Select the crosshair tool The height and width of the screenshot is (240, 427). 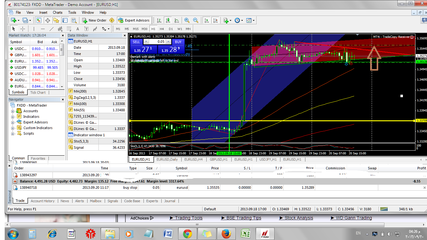click(x=23, y=29)
